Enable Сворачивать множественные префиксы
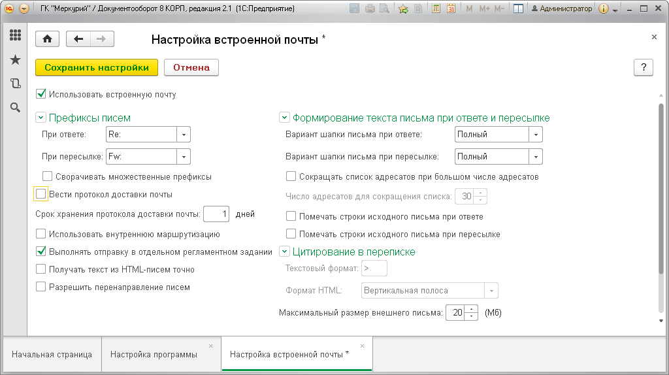Screen dimensions: 669x375 coord(47,176)
